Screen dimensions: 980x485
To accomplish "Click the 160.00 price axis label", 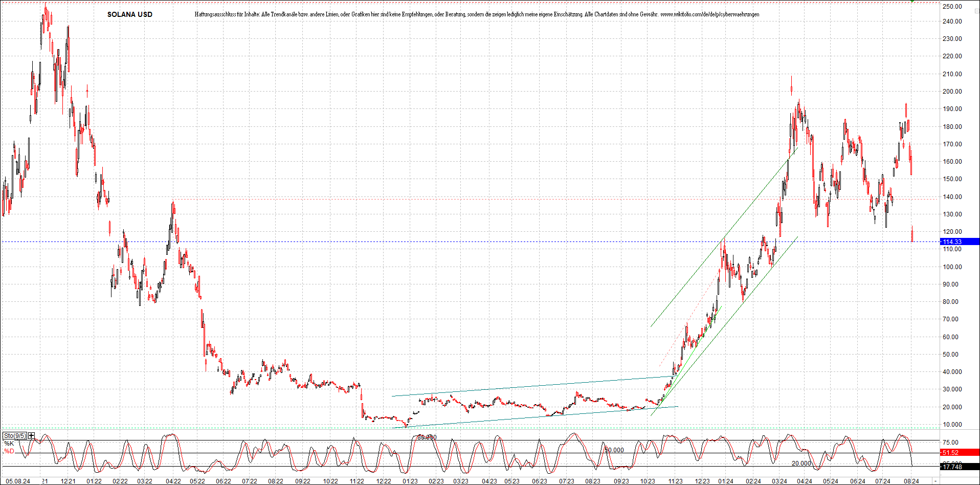I will click(x=952, y=162).
